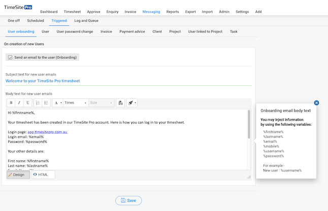Open the Dashboard menu

click(x=49, y=12)
